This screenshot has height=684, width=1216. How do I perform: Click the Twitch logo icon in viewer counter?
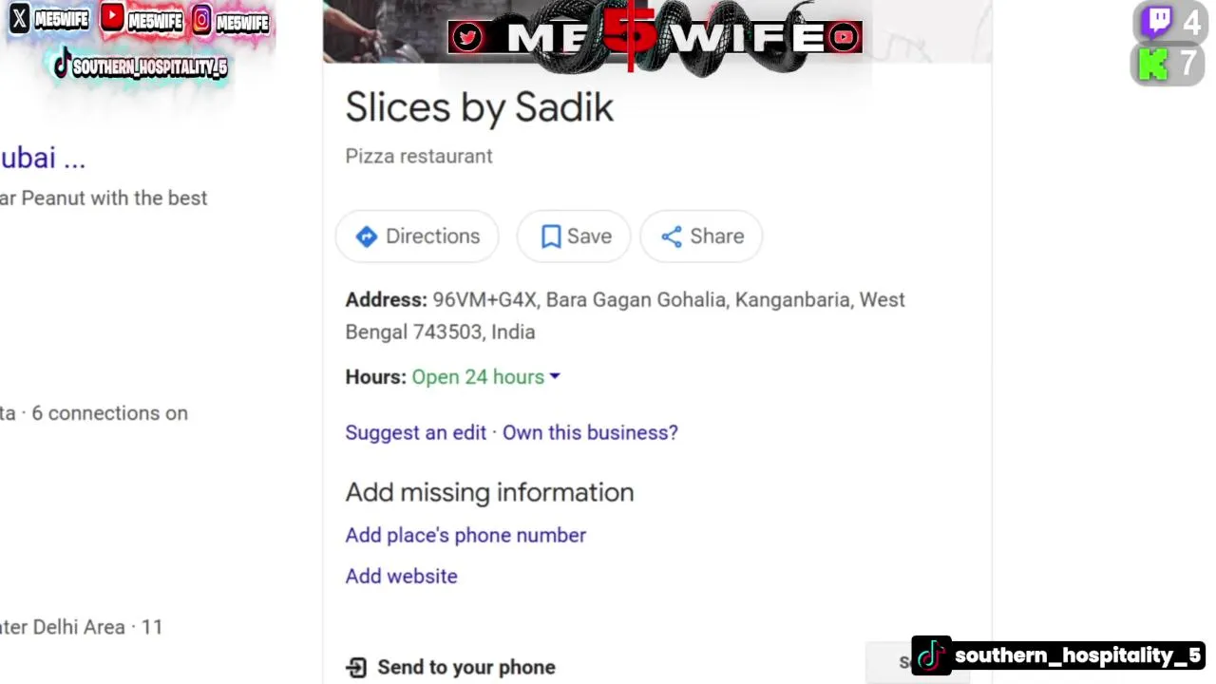click(x=1156, y=22)
